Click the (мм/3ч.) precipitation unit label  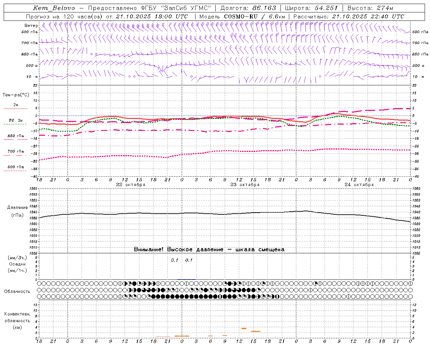pos(17,258)
